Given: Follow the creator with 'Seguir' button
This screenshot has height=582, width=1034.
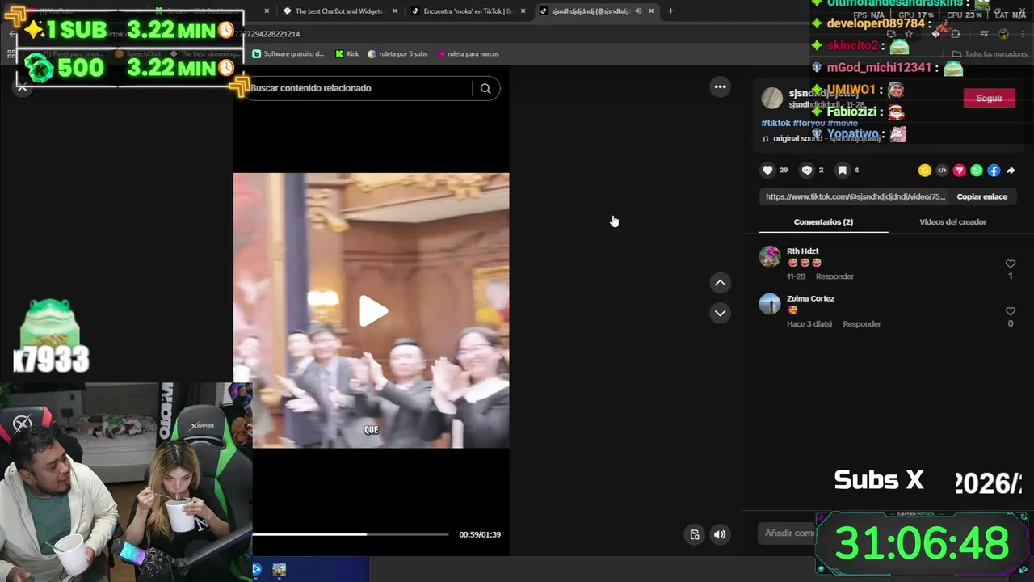Looking at the screenshot, I should (989, 98).
